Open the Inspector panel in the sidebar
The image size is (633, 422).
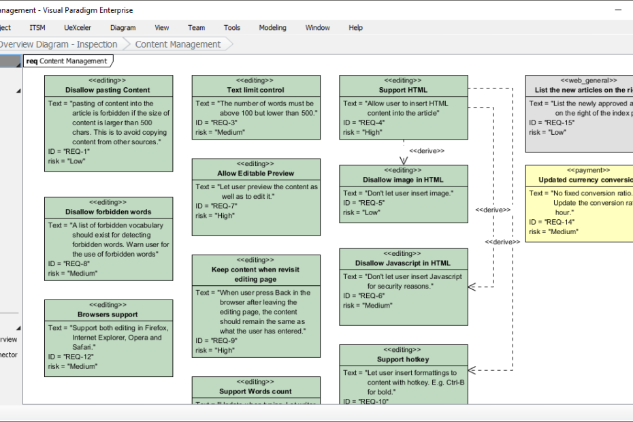(7, 354)
